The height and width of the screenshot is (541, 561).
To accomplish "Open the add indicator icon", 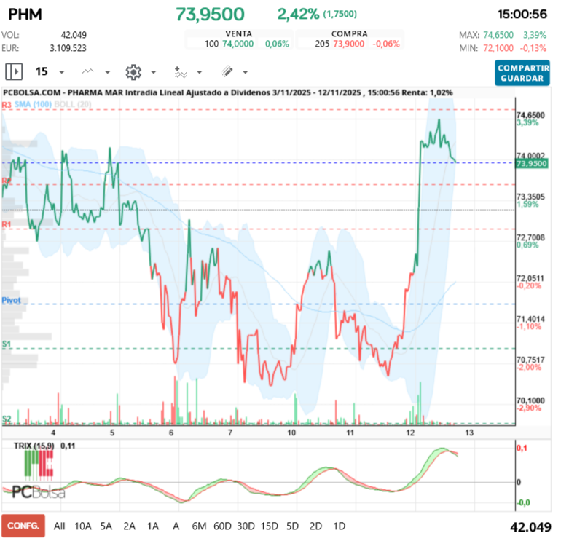I will click(180, 72).
